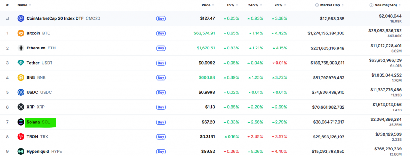Click Hyperliquid 7d change 4.40%
This screenshot has height=156, width=410.
[279, 151]
